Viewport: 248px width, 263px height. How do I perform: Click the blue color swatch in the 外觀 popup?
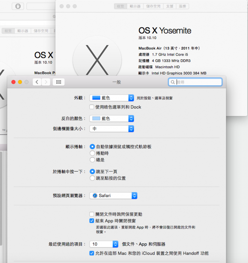point(96,98)
